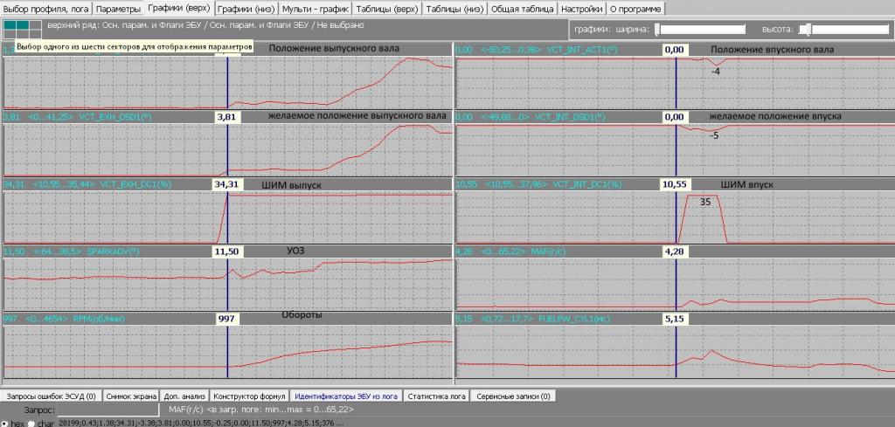Click the MAF min...max status text

coord(261,410)
